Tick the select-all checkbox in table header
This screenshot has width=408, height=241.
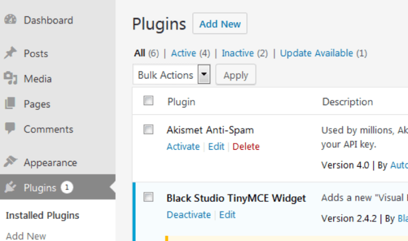[x=149, y=101]
